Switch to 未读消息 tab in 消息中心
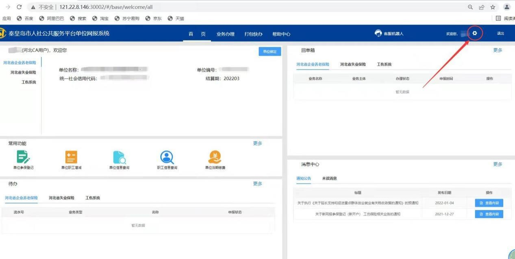The height and width of the screenshot is (259, 515). [329, 178]
